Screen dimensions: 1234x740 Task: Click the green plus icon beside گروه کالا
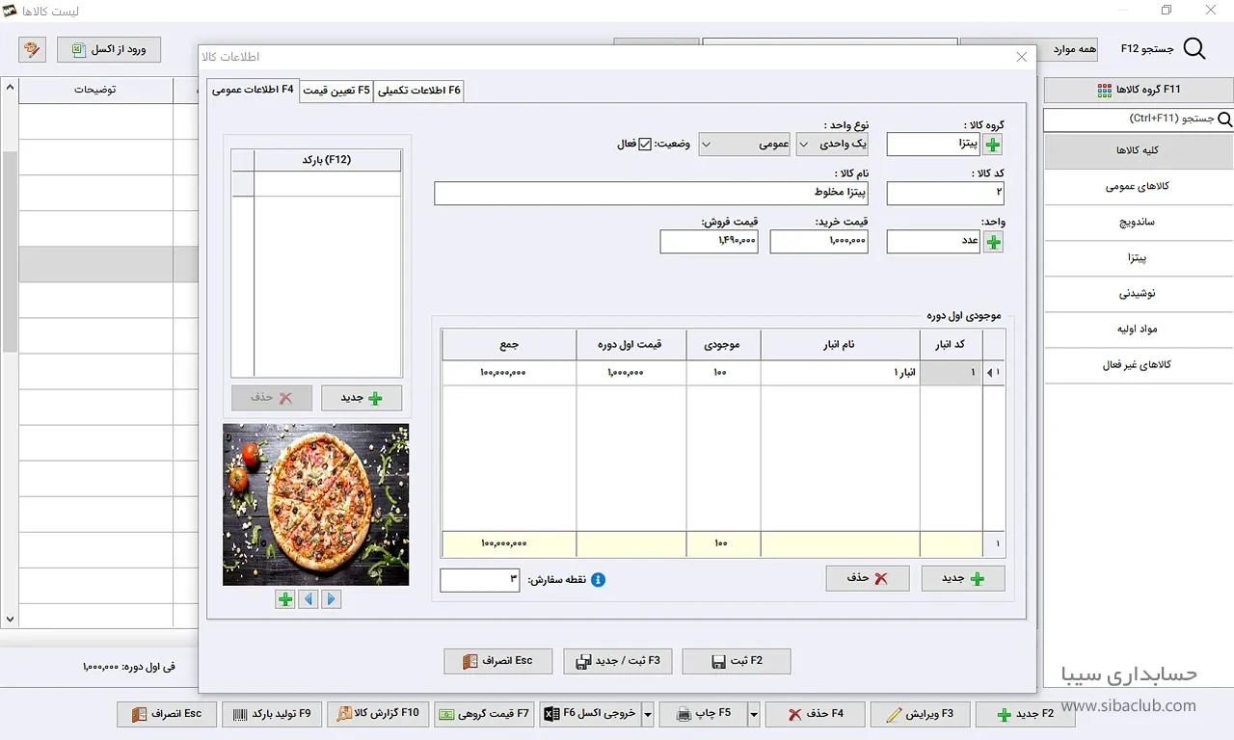(993, 145)
